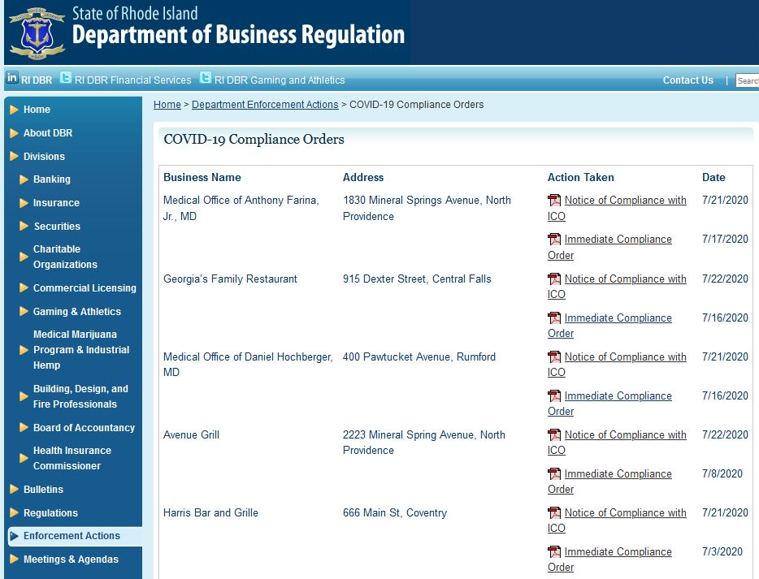Open Insurance section in sidebar
The width and height of the screenshot is (759, 579).
[x=56, y=203]
